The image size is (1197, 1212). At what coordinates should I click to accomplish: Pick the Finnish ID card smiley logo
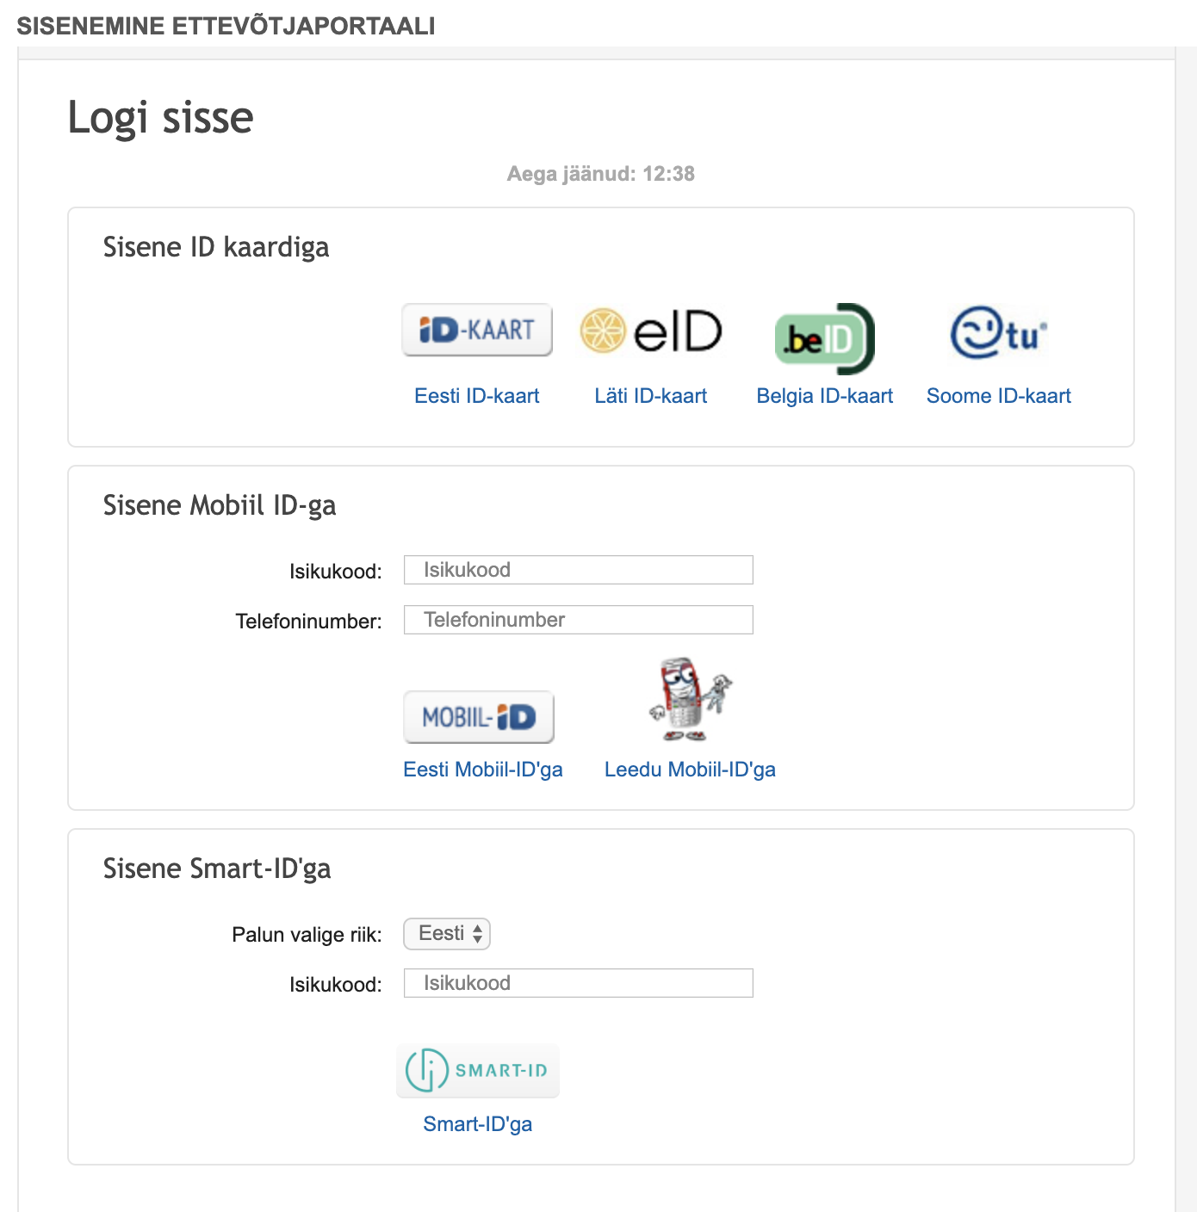(x=998, y=333)
